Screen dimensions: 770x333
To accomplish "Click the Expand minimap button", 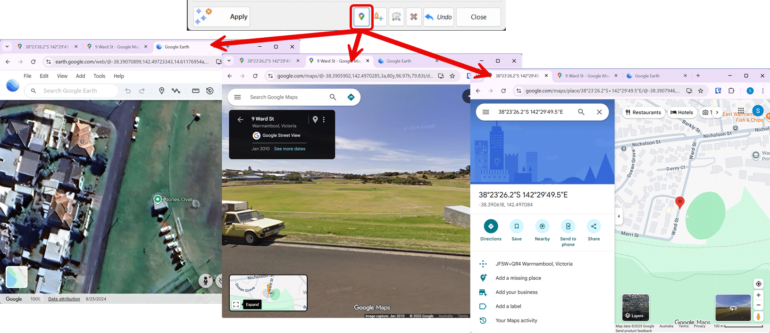I will click(x=252, y=305).
